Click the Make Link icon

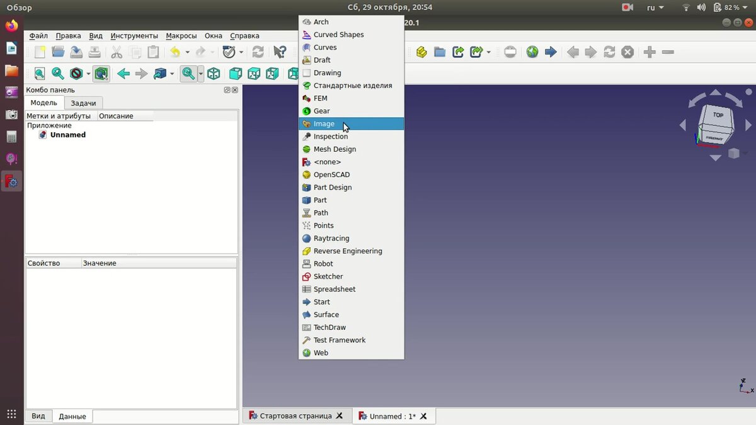(x=458, y=52)
